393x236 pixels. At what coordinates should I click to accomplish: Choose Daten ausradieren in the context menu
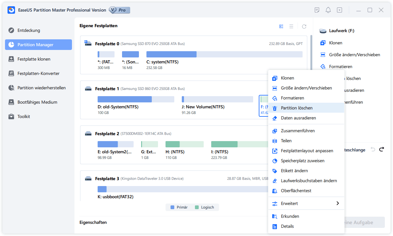pos(306,118)
